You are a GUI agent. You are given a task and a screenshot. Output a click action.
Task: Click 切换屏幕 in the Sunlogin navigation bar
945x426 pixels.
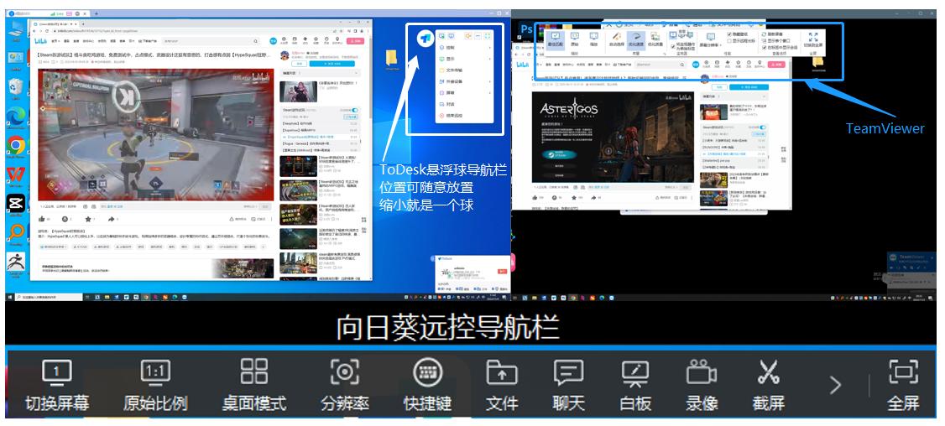tap(57, 385)
